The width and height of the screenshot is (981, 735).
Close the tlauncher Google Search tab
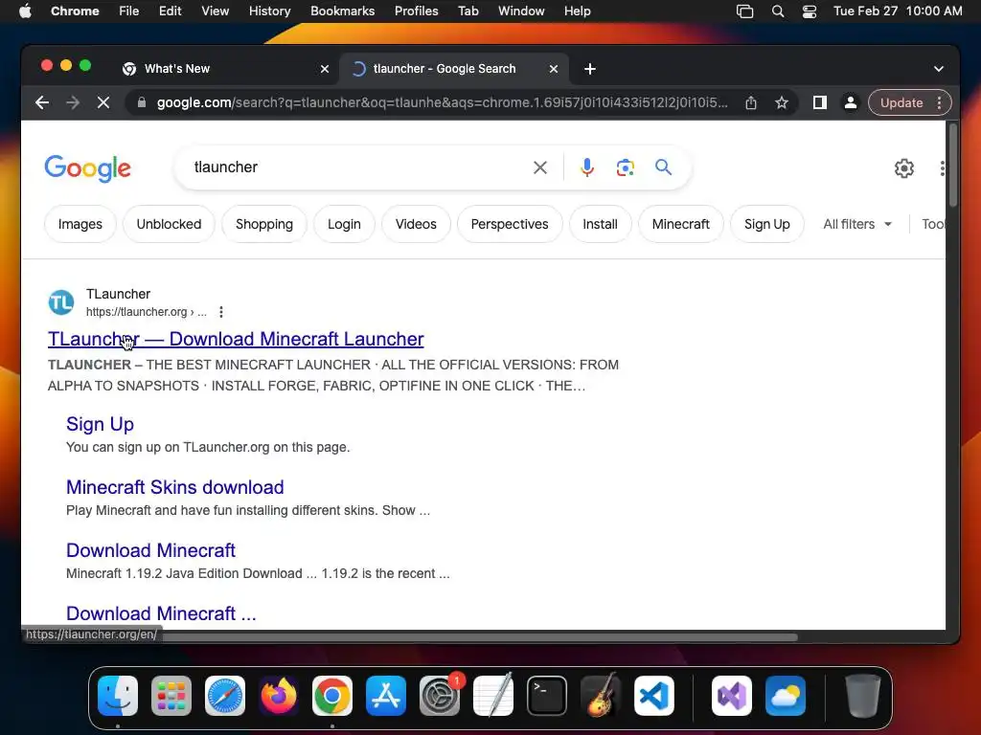pyautogui.click(x=554, y=69)
